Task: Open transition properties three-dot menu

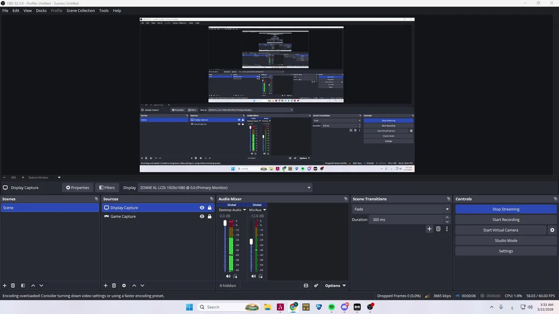Action: click(x=447, y=229)
